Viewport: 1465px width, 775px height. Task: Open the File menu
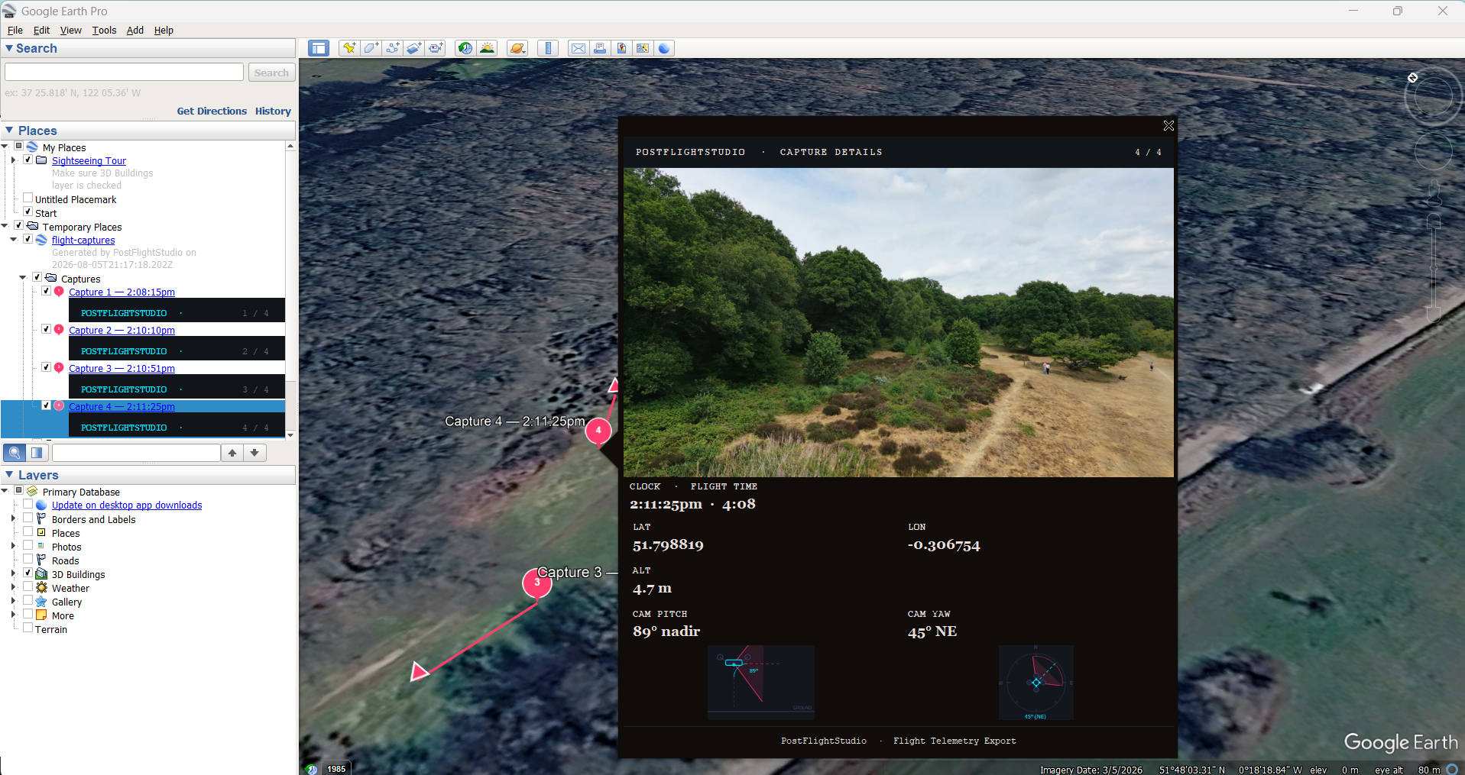pyautogui.click(x=15, y=31)
